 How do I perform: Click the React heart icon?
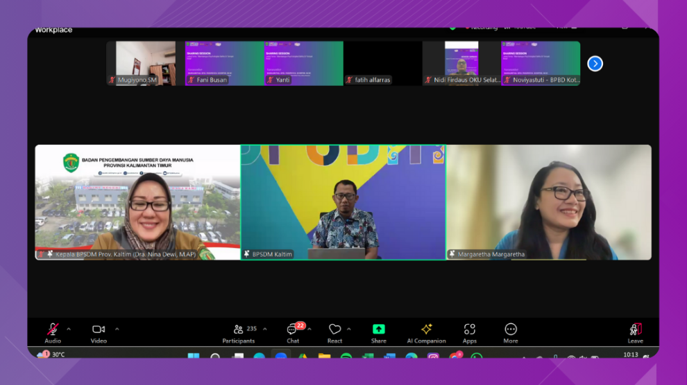[334, 329]
